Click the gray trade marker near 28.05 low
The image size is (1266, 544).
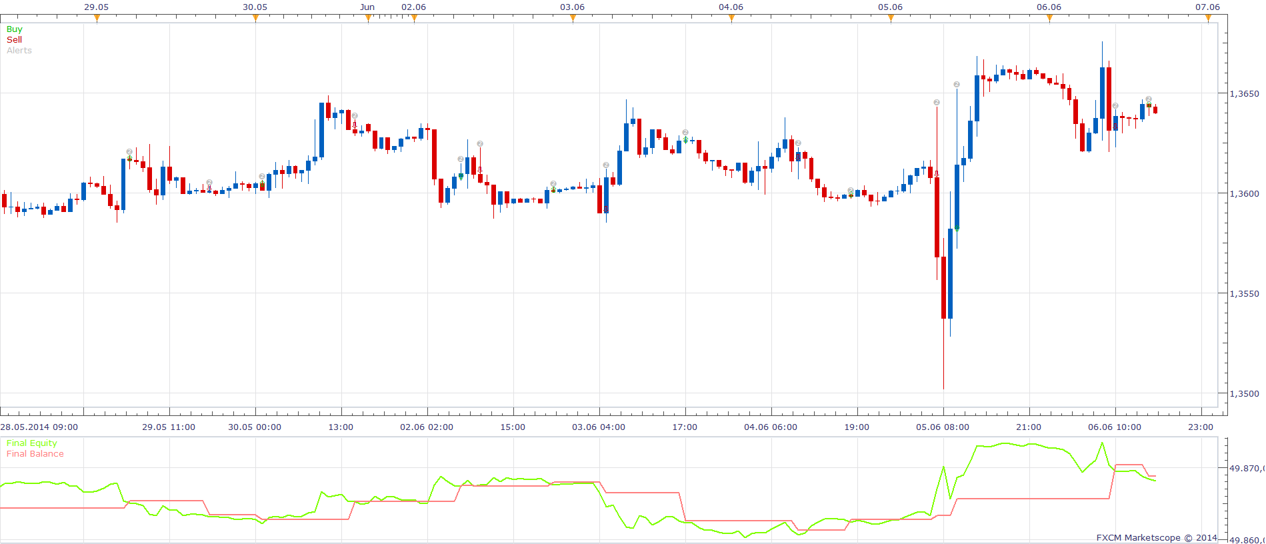tap(129, 152)
